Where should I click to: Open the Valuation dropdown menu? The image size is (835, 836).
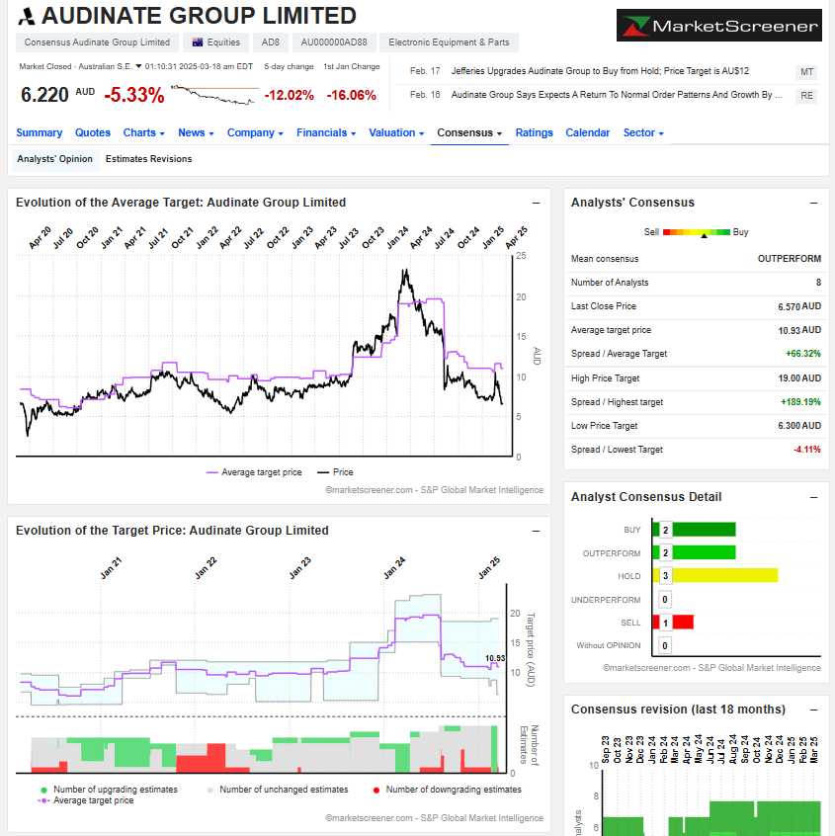coord(396,132)
